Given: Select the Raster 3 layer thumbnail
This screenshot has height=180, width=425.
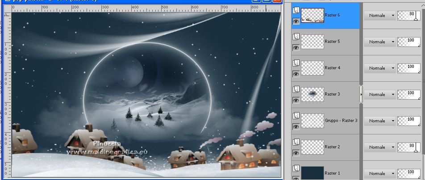Looking at the screenshot, I should (312, 94).
